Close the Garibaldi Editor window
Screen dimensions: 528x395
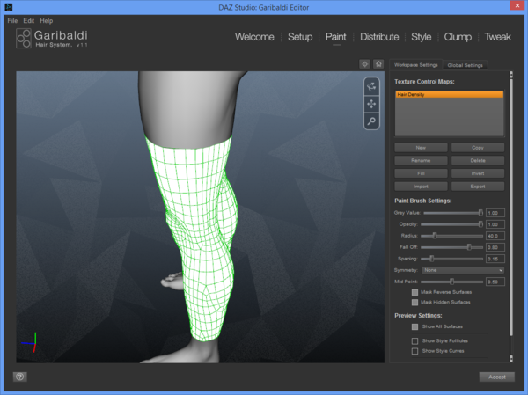[517, 6]
